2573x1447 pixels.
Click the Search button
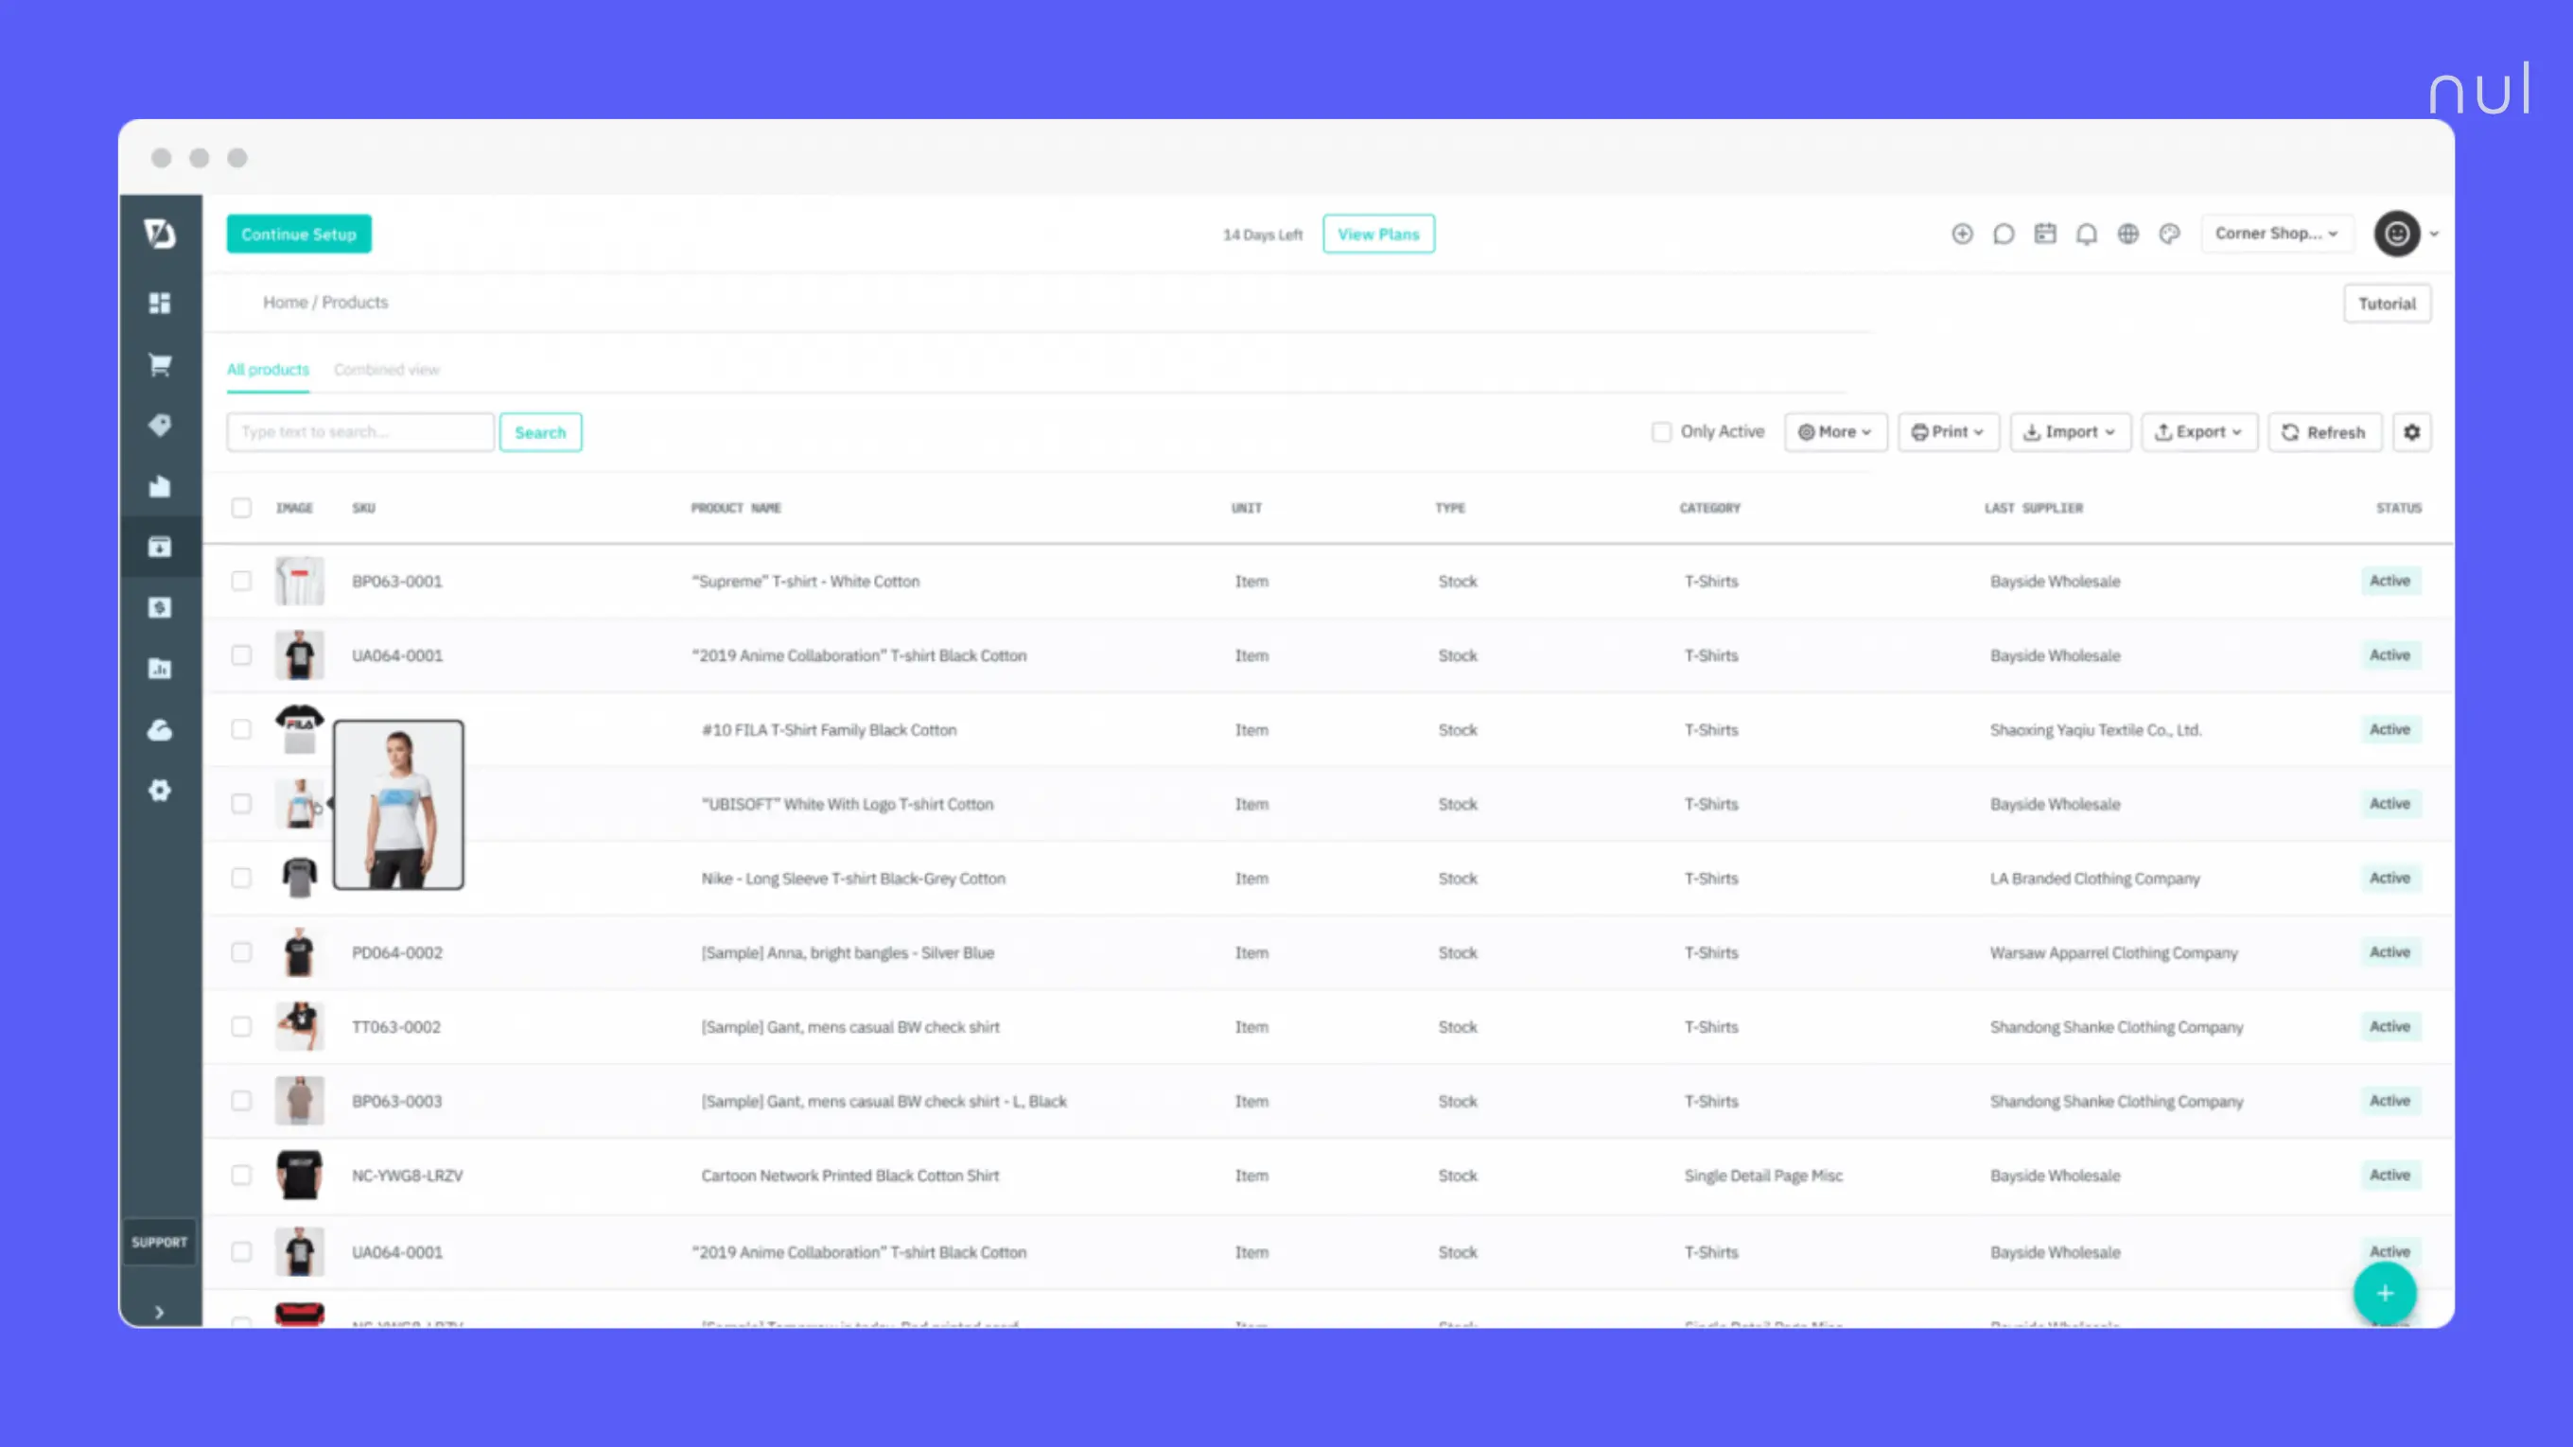540,432
